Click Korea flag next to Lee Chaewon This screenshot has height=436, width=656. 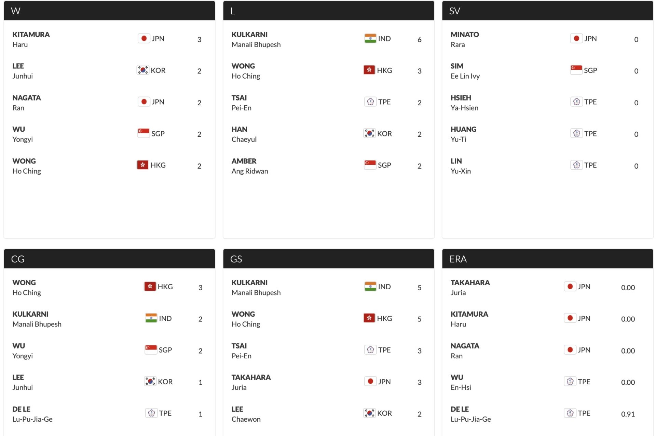click(x=369, y=413)
